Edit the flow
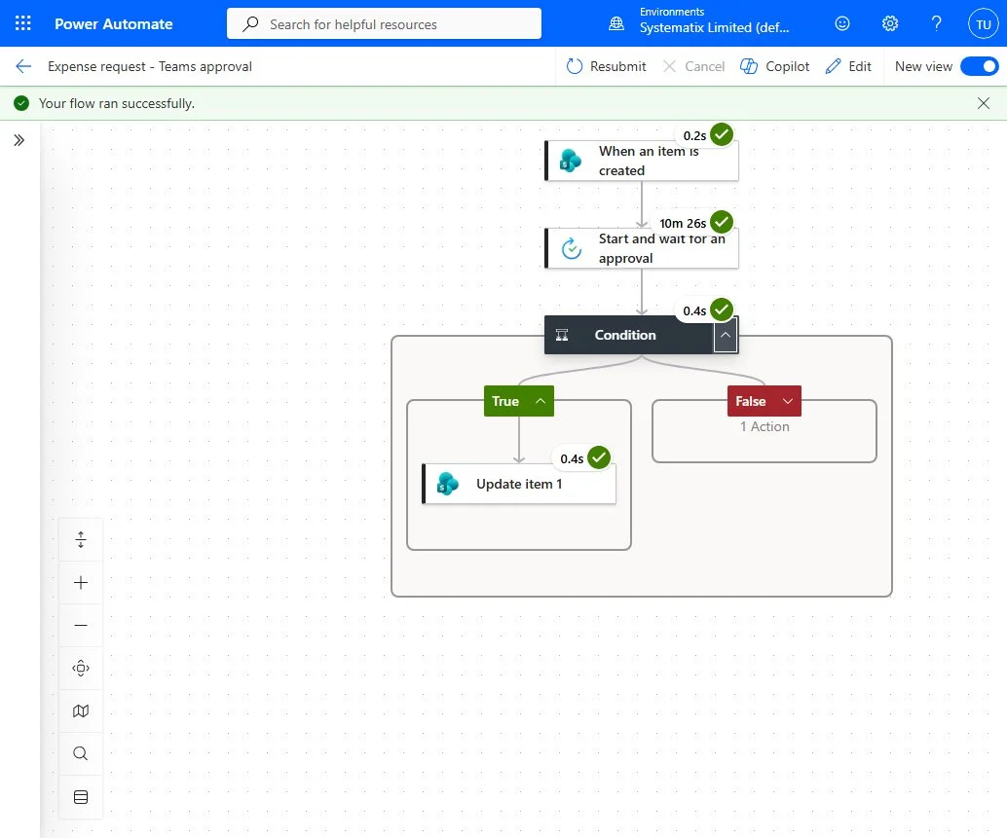The width and height of the screenshot is (1007, 838). (848, 66)
